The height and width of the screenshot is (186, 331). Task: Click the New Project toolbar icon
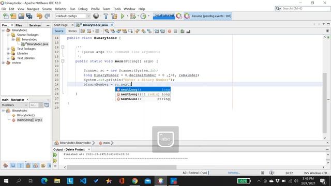click(13, 16)
